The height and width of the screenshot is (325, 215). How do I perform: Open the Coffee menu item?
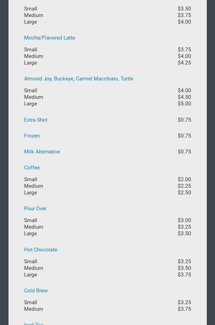tap(32, 168)
